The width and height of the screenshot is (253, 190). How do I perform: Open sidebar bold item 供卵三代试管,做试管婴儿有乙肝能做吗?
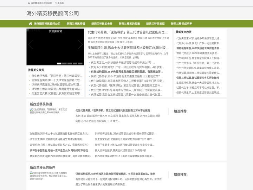[x=197, y=78]
